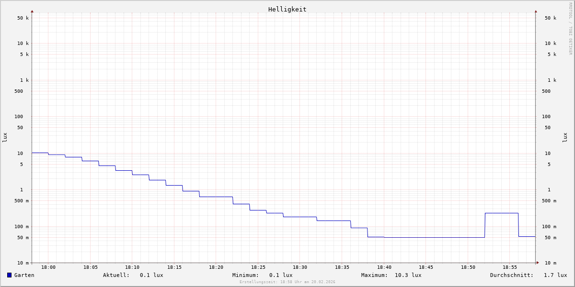
Task: Click the Durchschnitt 1.7 lux value
Action: coord(555,275)
